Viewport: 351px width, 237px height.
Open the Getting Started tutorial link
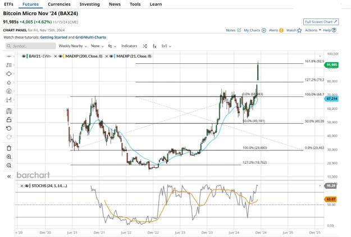click(54, 38)
